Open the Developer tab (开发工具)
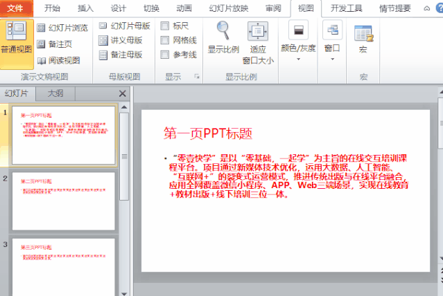This screenshot has width=443, height=296. click(x=347, y=8)
